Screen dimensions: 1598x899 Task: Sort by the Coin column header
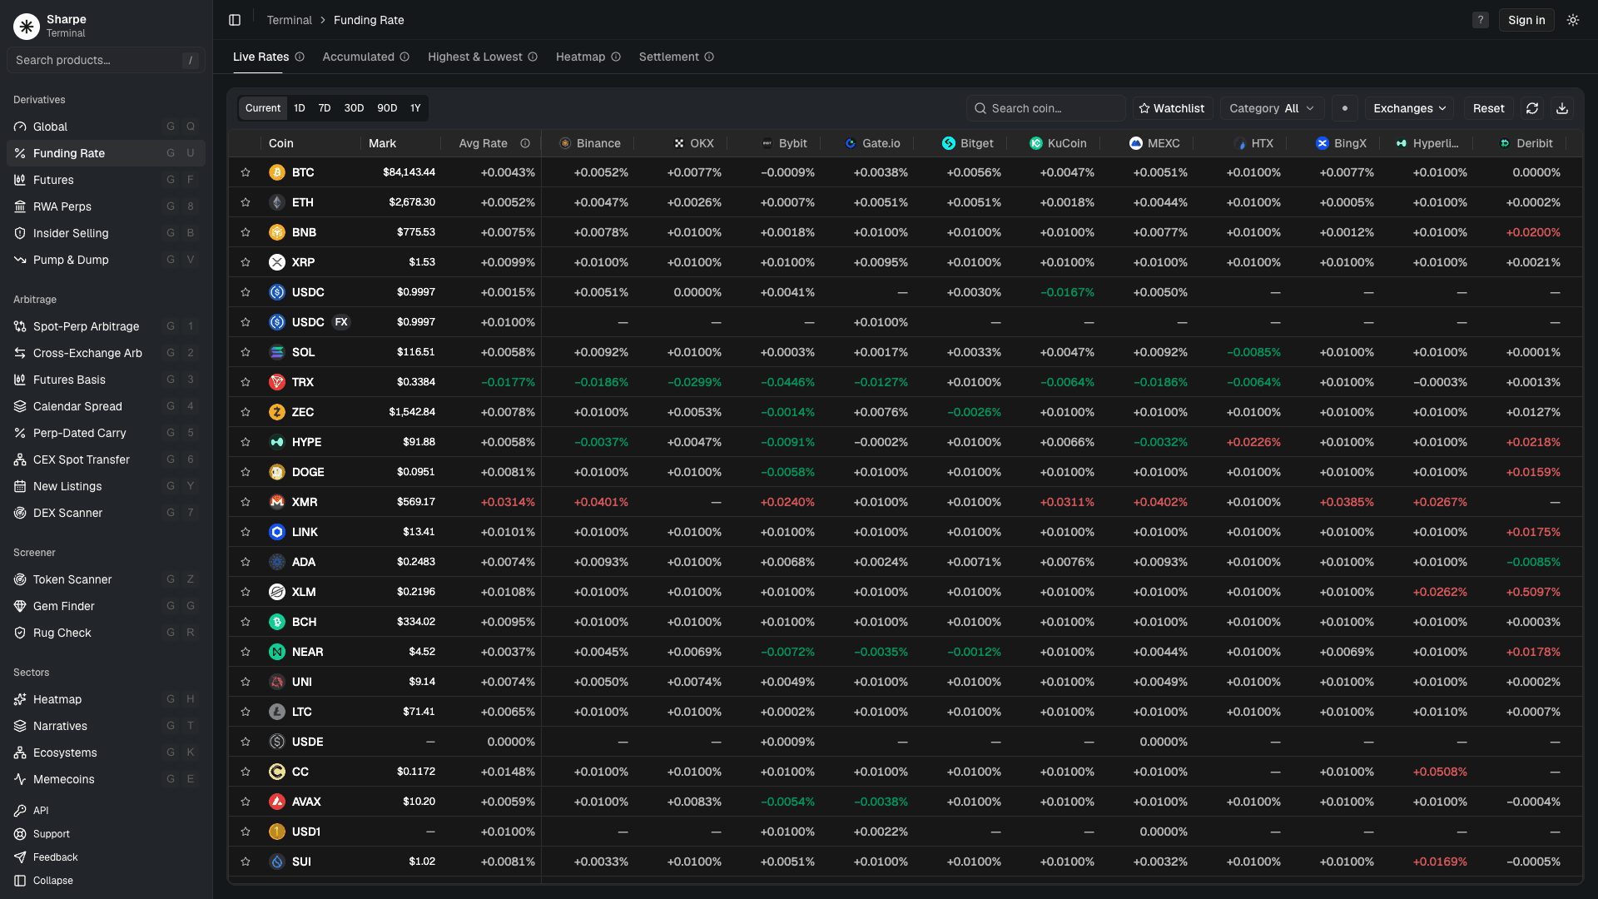click(x=280, y=143)
